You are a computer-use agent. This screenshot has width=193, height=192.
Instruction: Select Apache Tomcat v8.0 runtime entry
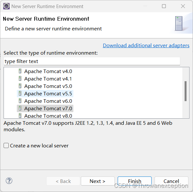click(x=45, y=116)
